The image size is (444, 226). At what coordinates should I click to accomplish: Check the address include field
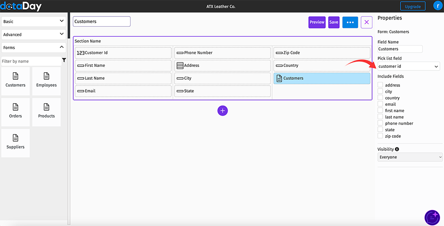381,85
